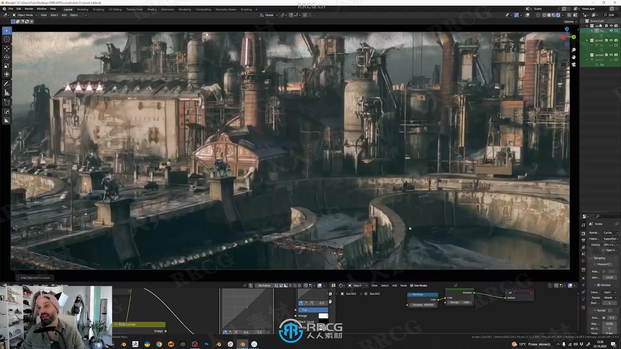This screenshot has width=621, height=349.
Task: Open the Feature Set dropdown showing Supported
Action: coord(610,239)
